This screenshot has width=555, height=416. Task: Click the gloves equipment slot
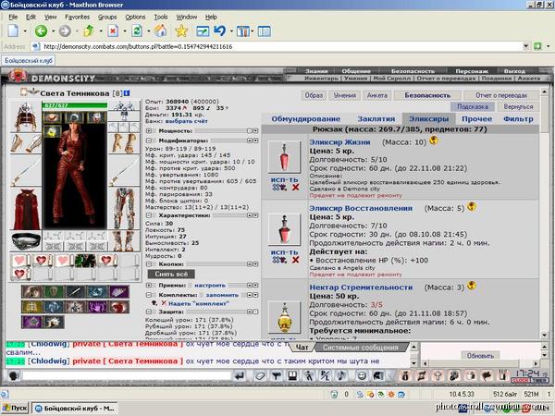124,143
